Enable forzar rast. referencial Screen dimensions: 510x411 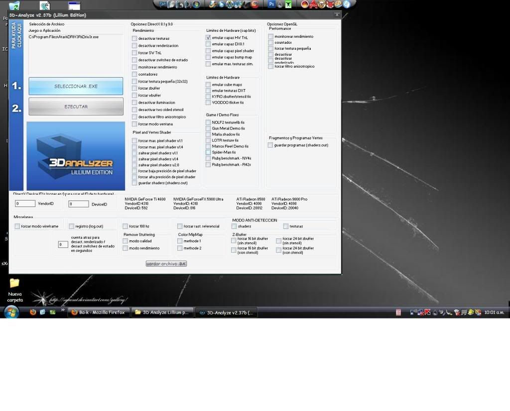(180, 226)
